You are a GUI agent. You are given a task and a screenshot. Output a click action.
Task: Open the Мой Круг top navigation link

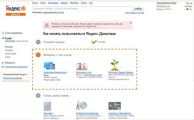click(x=74, y=3)
